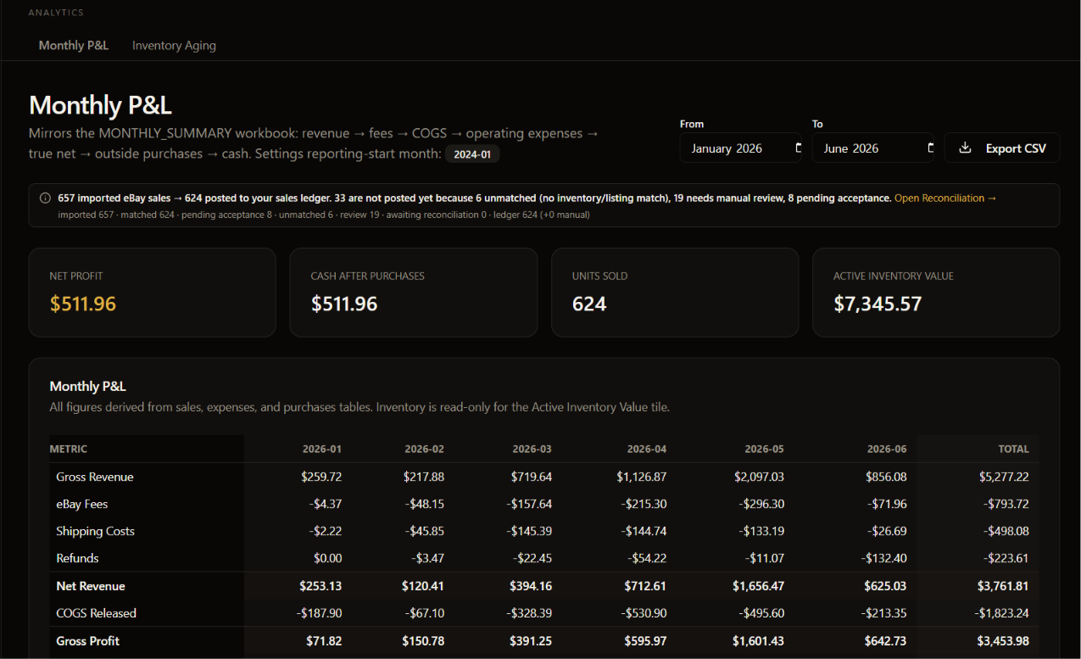Click Shipping Costs value -$145.39
The width and height of the screenshot is (1081, 659).
point(529,531)
